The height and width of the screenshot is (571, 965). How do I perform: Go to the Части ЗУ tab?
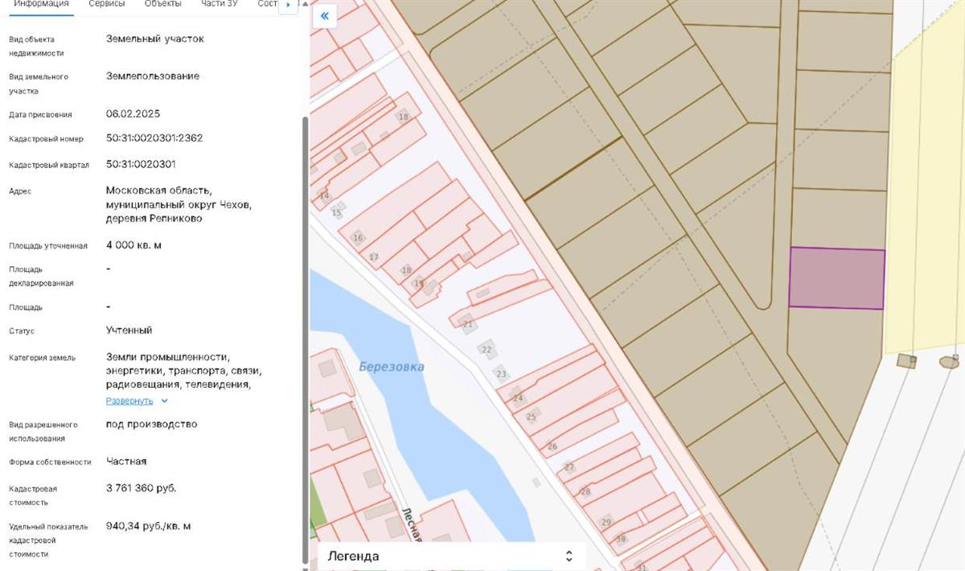click(x=219, y=4)
